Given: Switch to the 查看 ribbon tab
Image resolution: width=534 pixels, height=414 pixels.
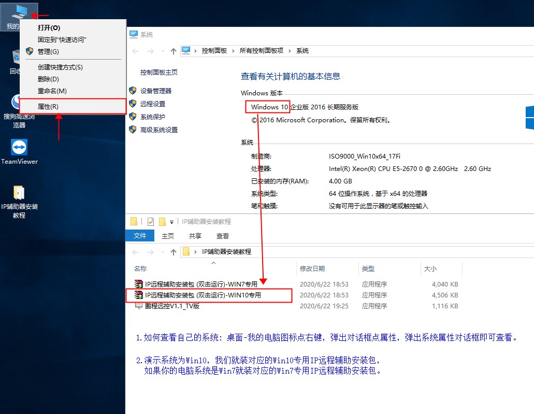Looking at the screenshot, I should [223, 236].
